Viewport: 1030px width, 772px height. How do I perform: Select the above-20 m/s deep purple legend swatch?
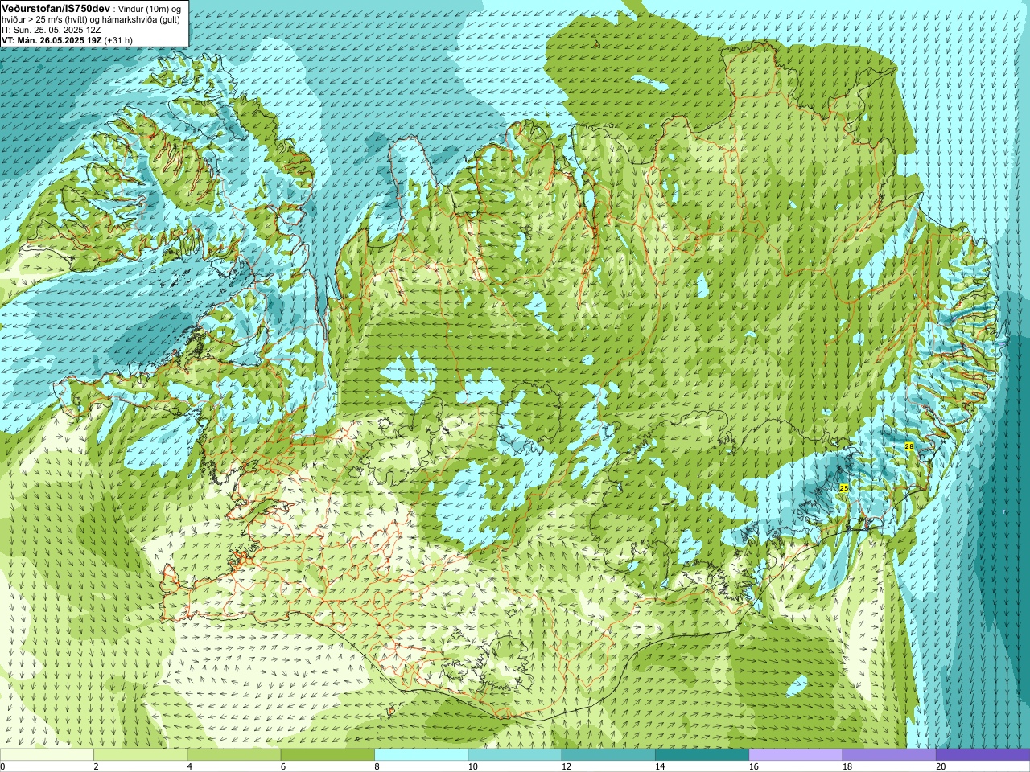(983, 755)
